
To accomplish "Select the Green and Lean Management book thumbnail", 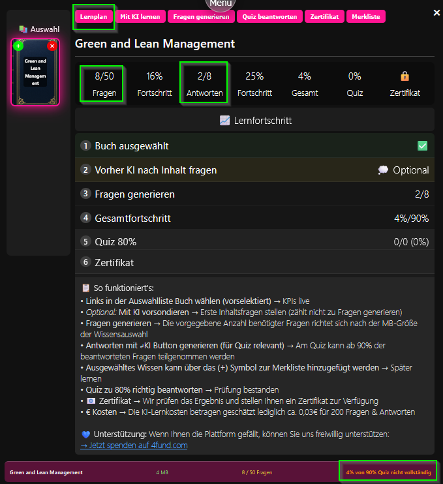I will [35, 72].
